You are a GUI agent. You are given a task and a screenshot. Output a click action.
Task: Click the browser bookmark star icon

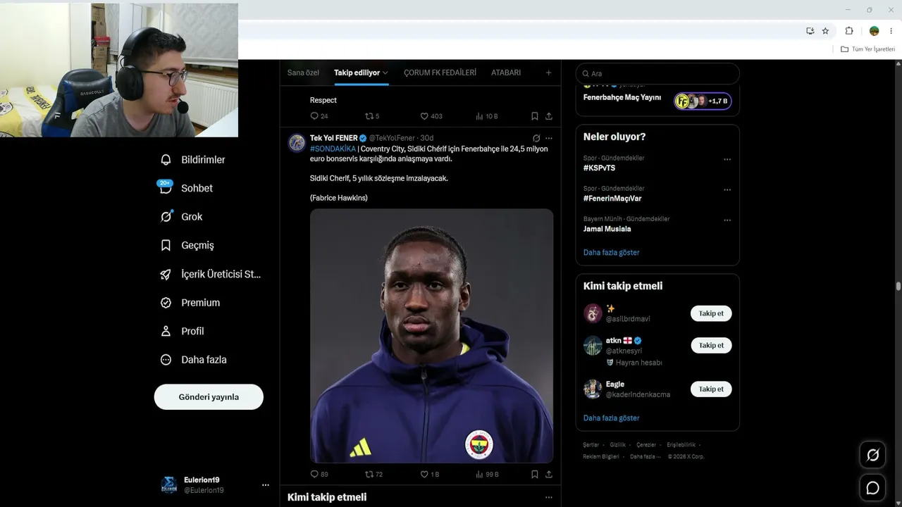tap(826, 31)
